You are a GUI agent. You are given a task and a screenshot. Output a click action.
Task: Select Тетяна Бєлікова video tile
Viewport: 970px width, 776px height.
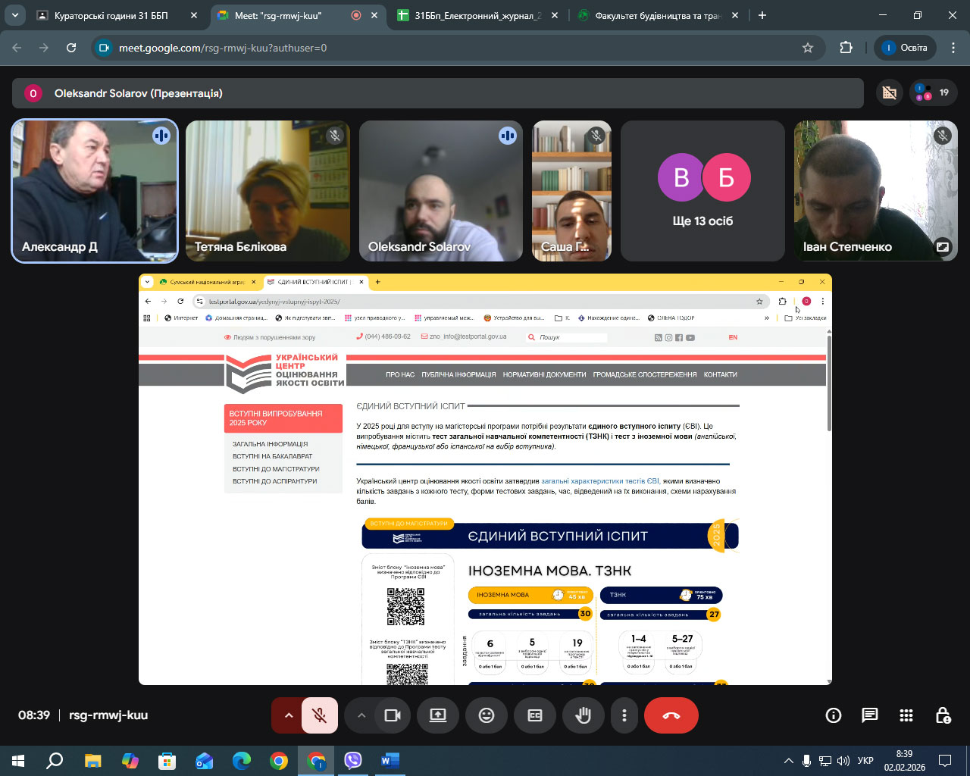(x=268, y=191)
